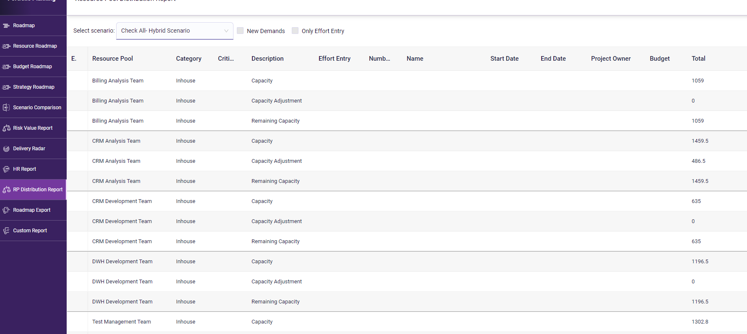The width and height of the screenshot is (747, 334).
Task: Open the Risk Value Report
Action: pos(33,128)
